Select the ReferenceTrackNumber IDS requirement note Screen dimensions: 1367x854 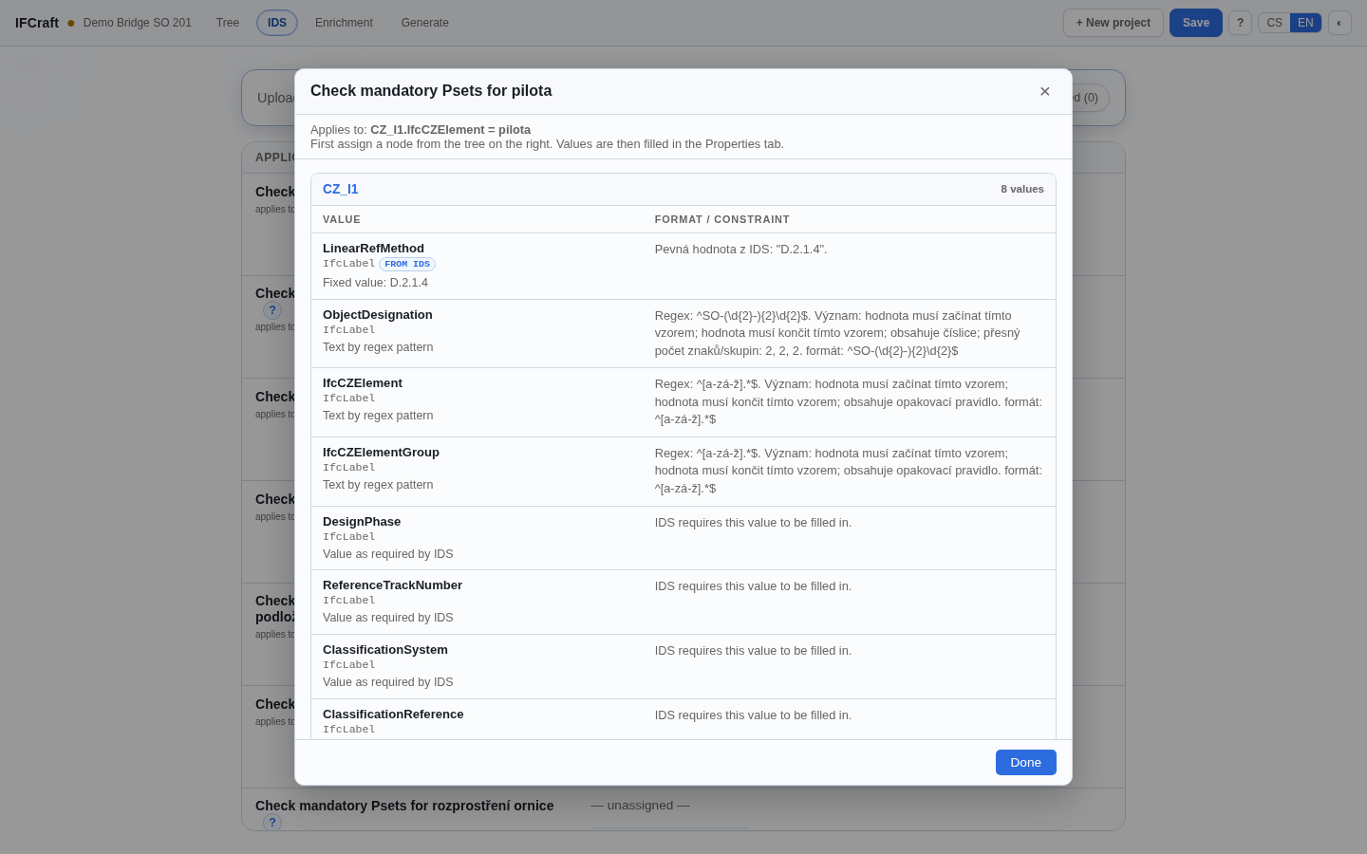tap(753, 586)
